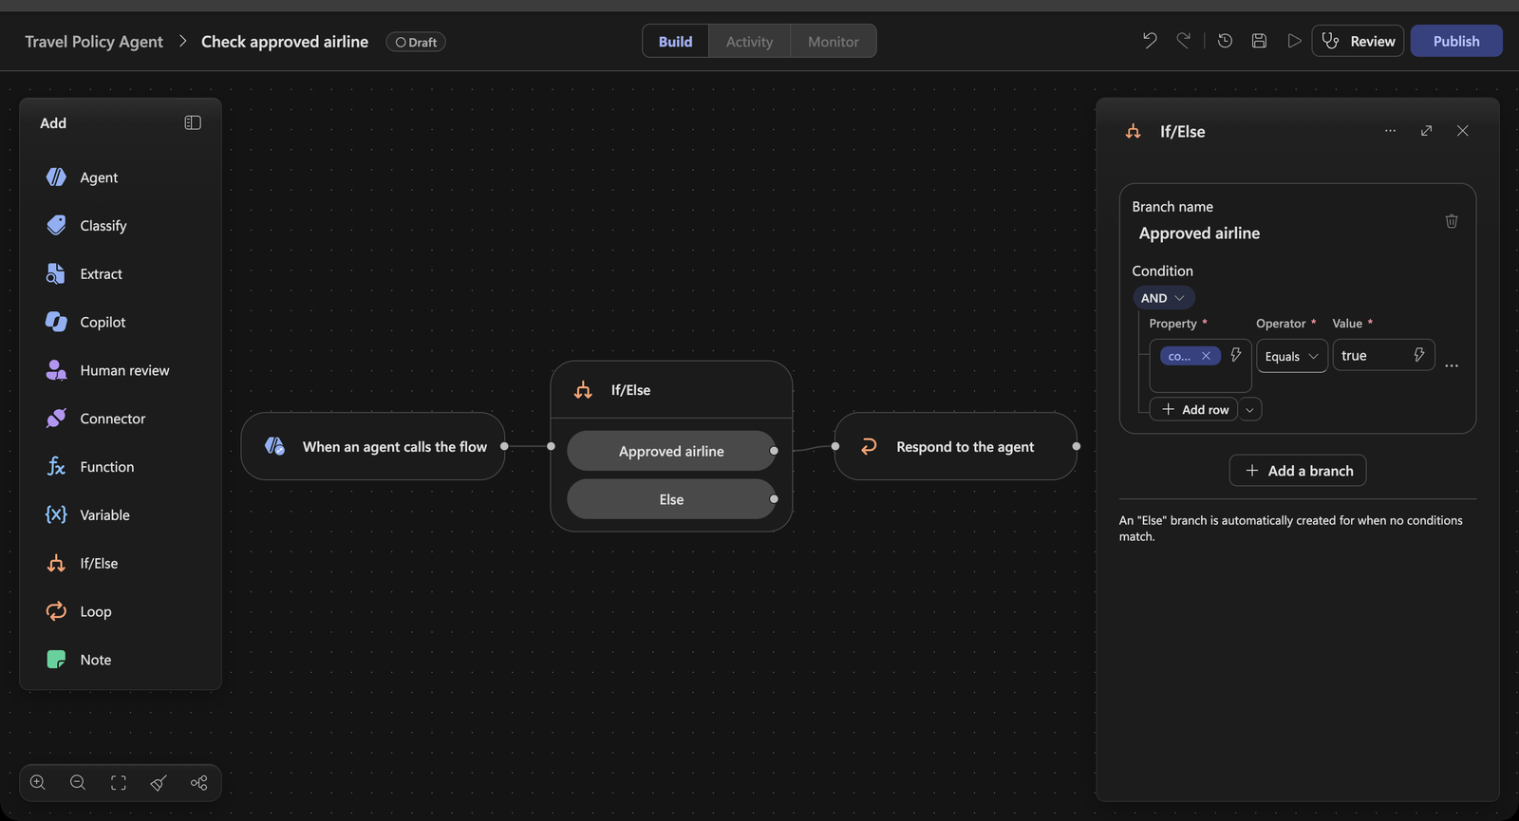Image resolution: width=1519 pixels, height=821 pixels.
Task: Click the Value field containing true
Action: [1383, 355]
